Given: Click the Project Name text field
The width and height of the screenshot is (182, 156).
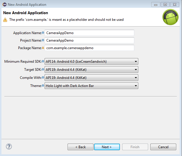Looking at the screenshot, I should (89, 40).
